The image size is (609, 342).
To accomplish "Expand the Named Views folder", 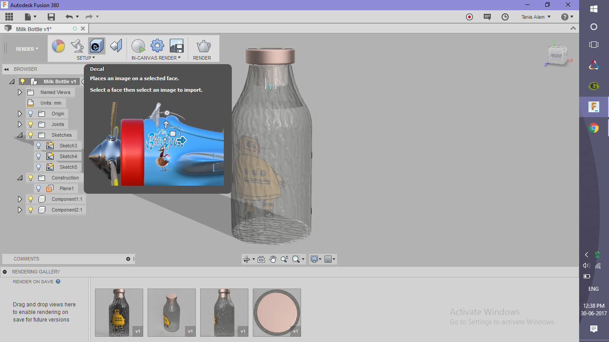I will (x=20, y=92).
